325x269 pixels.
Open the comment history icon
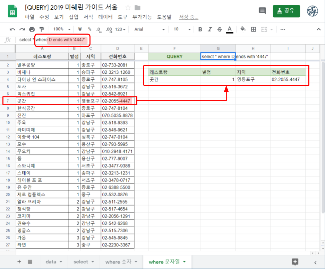(262, 11)
